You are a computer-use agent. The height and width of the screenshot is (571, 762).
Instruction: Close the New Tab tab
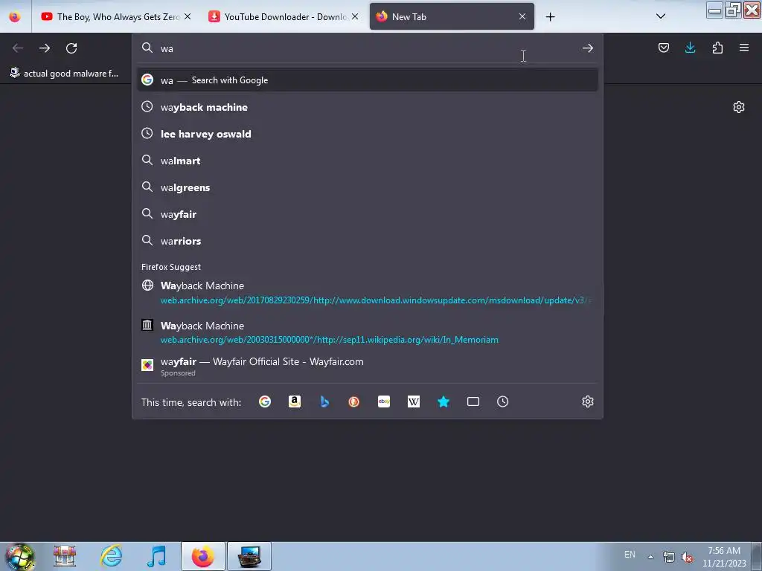(x=522, y=16)
